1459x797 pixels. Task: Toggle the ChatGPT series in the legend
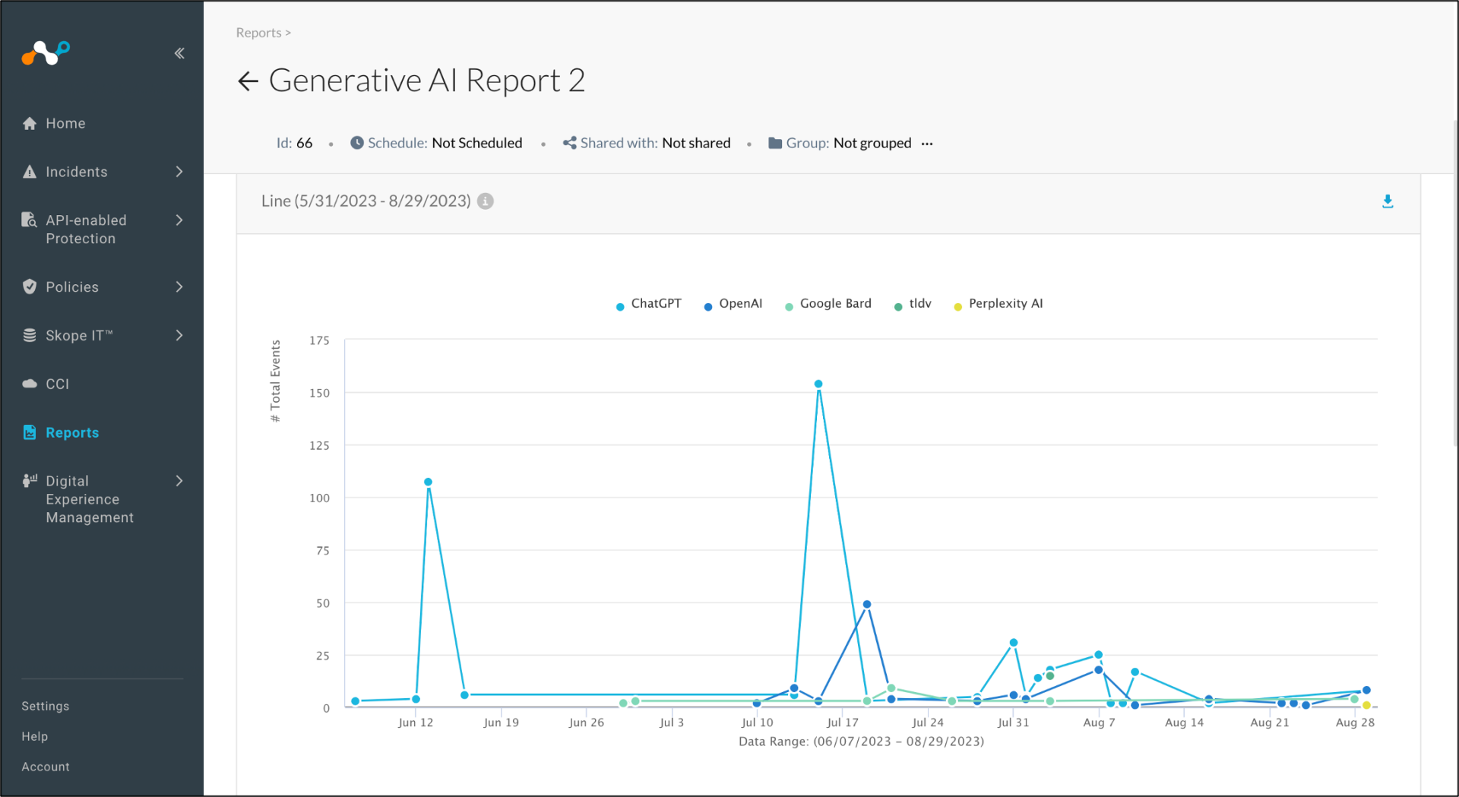pyautogui.click(x=648, y=303)
